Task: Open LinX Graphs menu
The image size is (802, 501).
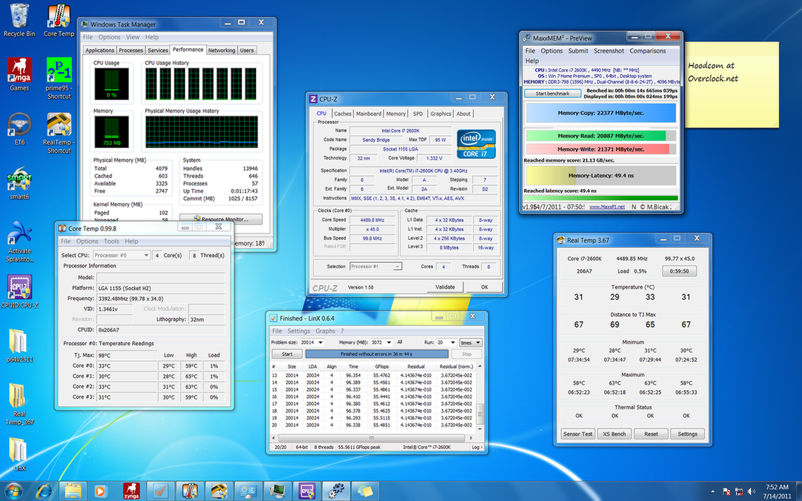Action: coord(326,331)
